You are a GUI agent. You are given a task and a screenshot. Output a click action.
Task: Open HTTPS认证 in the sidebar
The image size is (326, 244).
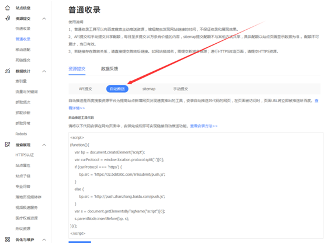coord(25,155)
